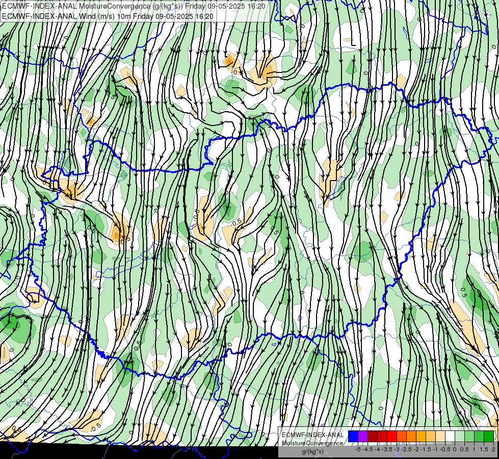Image resolution: width=499 pixels, height=459 pixels.
Task: Click the purple legend color swatch
Action: coord(363,437)
